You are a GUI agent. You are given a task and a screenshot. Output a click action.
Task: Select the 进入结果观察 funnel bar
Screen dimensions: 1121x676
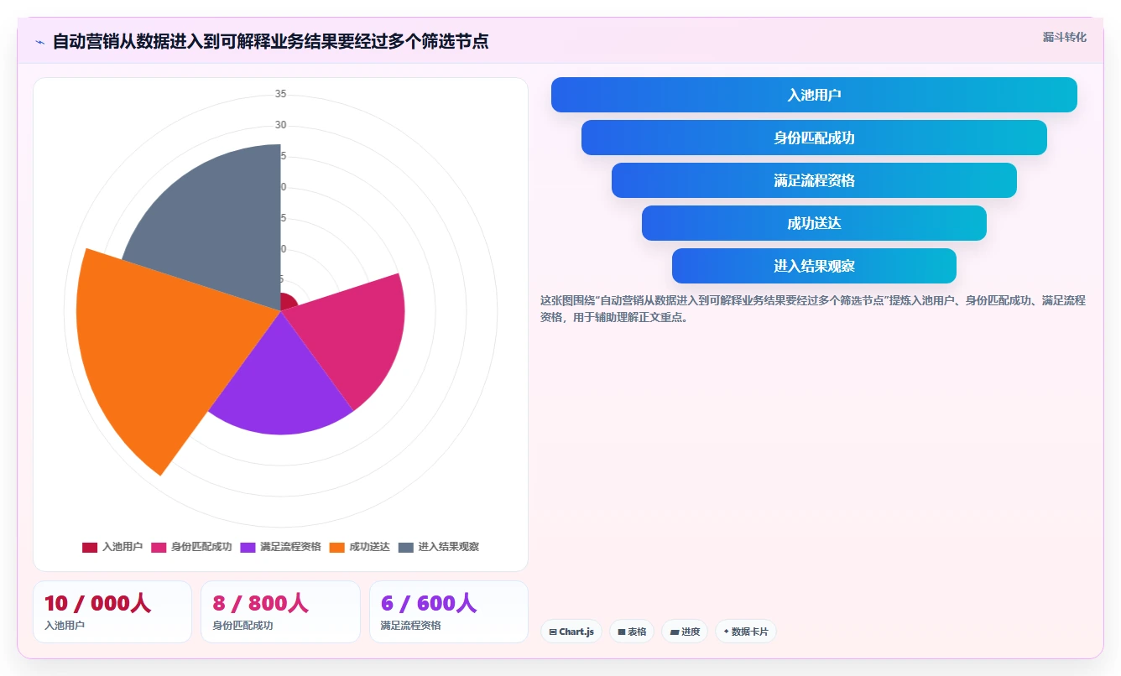pos(814,266)
